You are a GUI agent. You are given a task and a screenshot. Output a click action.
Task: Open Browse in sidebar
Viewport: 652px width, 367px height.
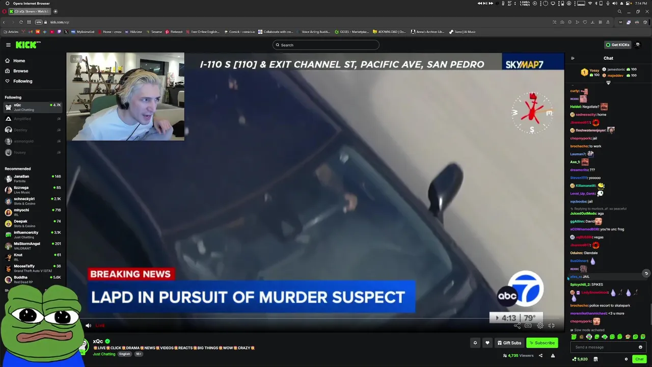pos(20,71)
